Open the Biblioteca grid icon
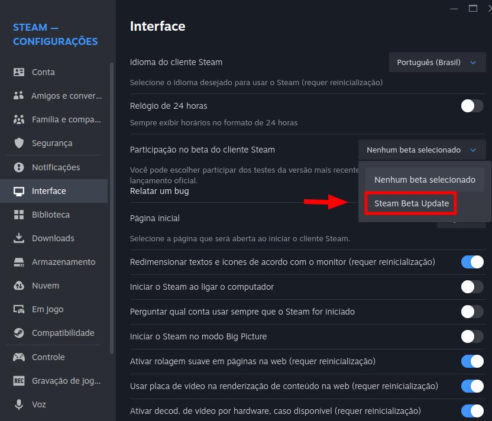 coord(19,215)
